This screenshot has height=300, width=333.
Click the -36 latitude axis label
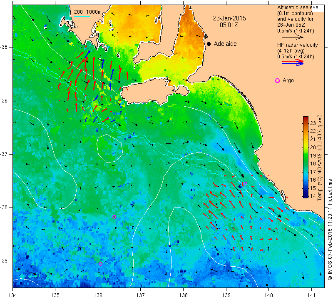4,100
